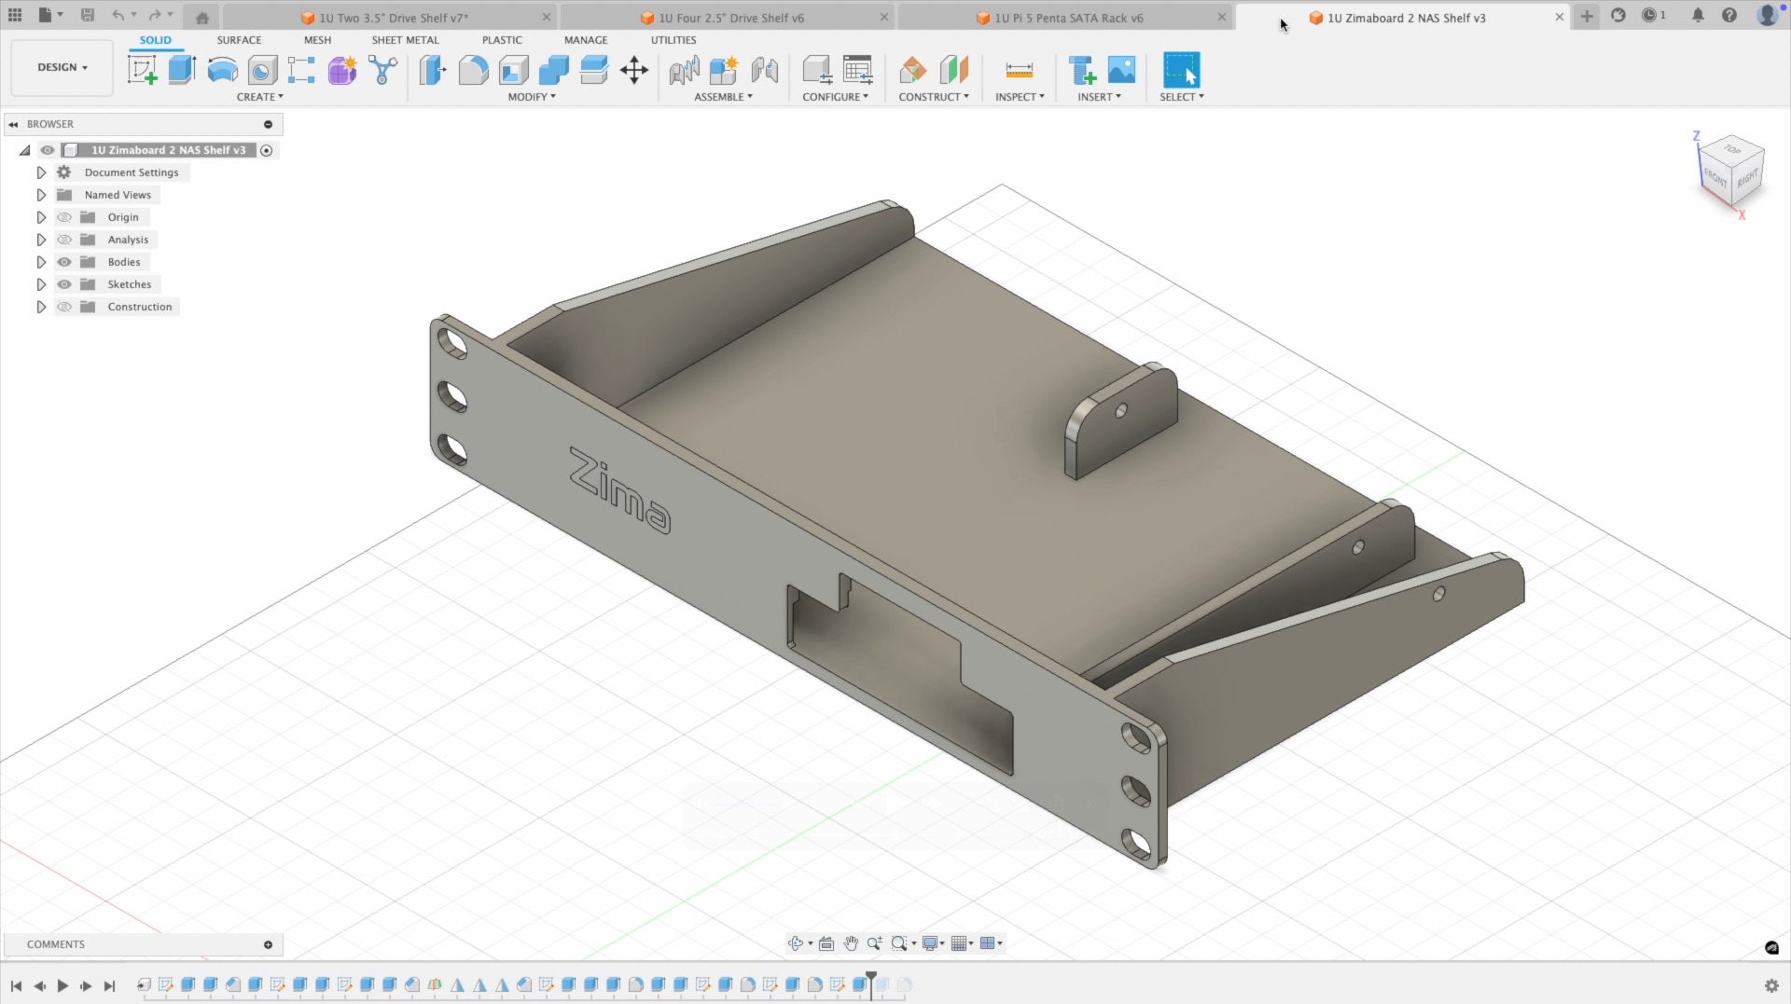Open the 1U Four 2.5" Drive Shelf tab
The width and height of the screenshot is (1791, 1004).
pyautogui.click(x=730, y=18)
